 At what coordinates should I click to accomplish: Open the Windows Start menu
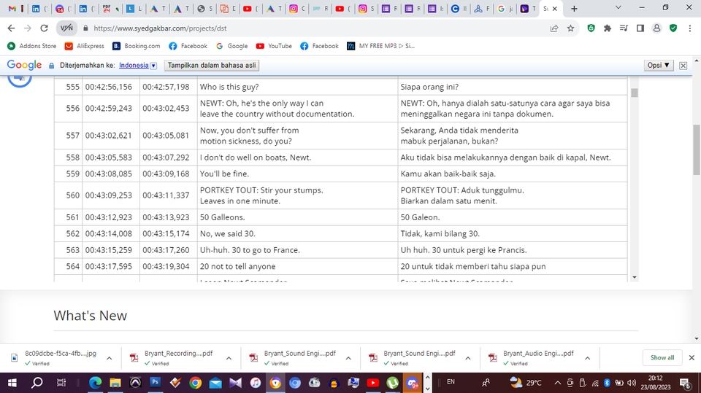12,383
